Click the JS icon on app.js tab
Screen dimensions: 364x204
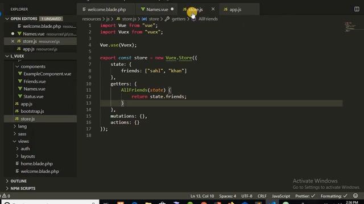pos(226,9)
